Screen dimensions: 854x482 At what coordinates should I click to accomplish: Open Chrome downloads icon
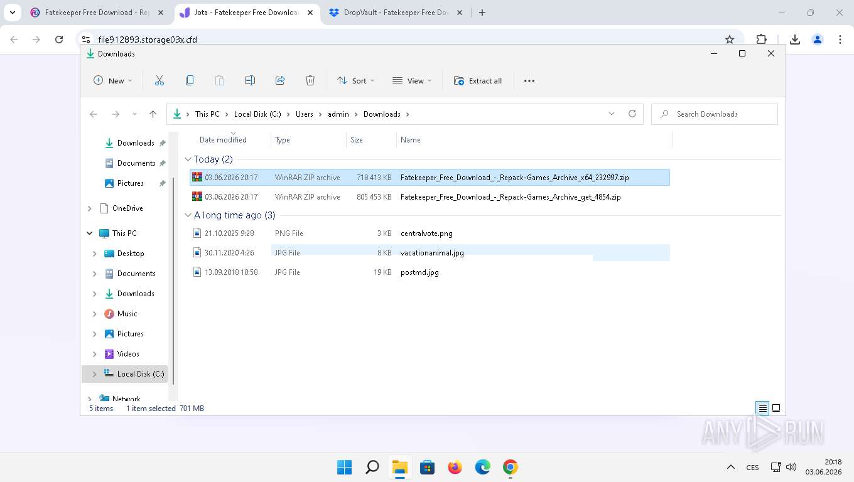795,40
